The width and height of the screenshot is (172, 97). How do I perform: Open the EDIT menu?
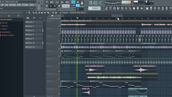click(2, 5)
